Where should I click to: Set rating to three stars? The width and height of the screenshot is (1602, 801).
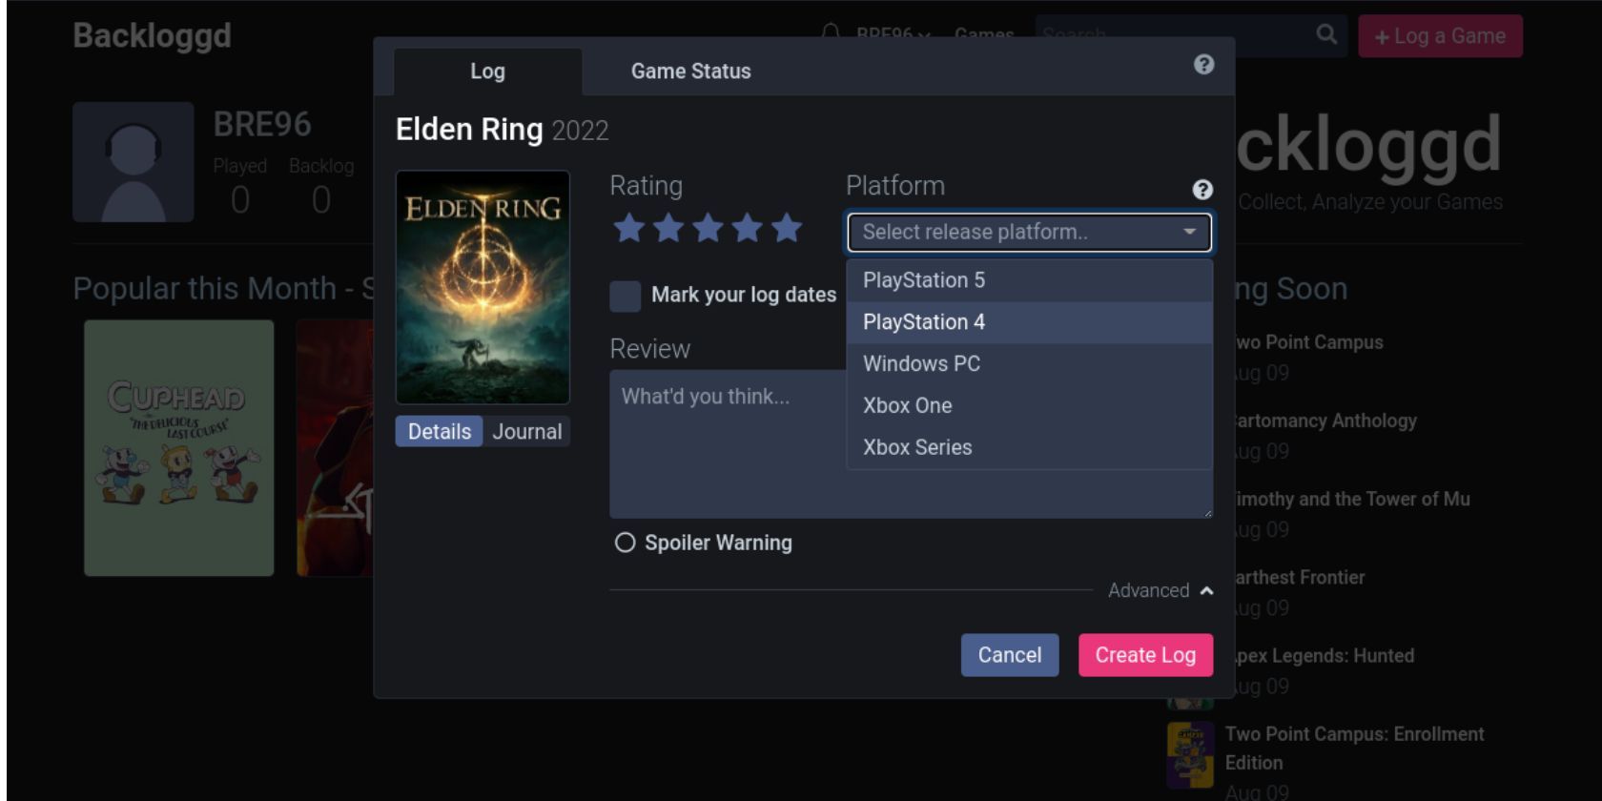pyautogui.click(x=708, y=229)
